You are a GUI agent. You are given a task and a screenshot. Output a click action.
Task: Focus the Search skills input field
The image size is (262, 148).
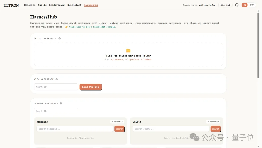click(x=171, y=129)
